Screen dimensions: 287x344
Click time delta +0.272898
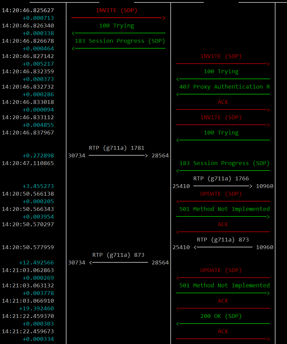[x=38, y=156]
